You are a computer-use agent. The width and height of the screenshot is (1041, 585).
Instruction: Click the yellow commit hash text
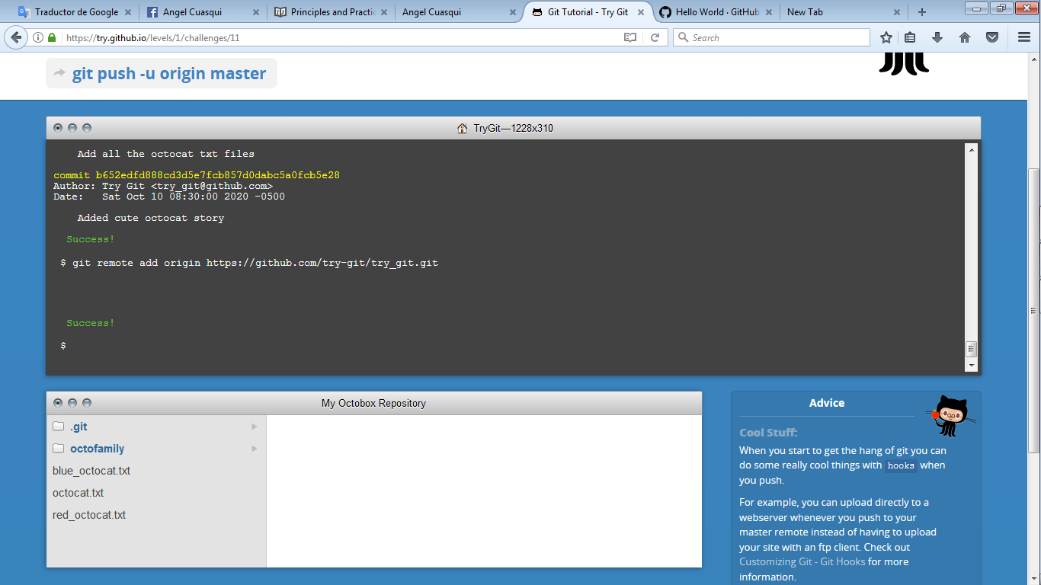(197, 175)
